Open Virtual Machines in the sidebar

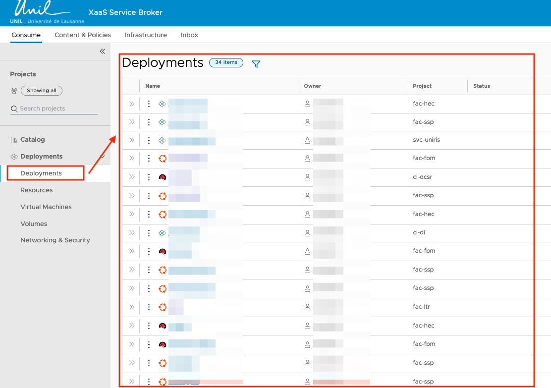point(46,207)
